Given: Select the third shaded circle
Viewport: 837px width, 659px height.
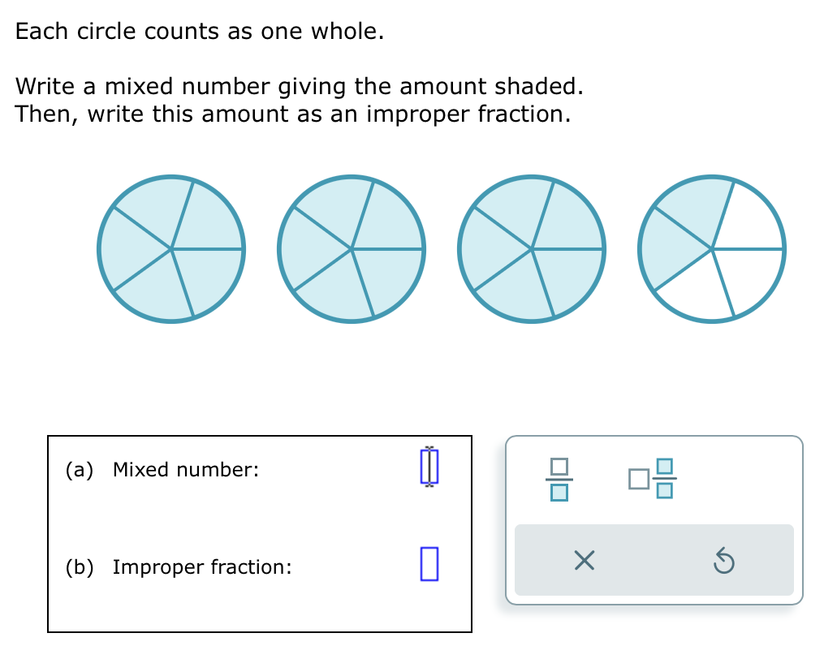Looking at the screenshot, I should [533, 249].
